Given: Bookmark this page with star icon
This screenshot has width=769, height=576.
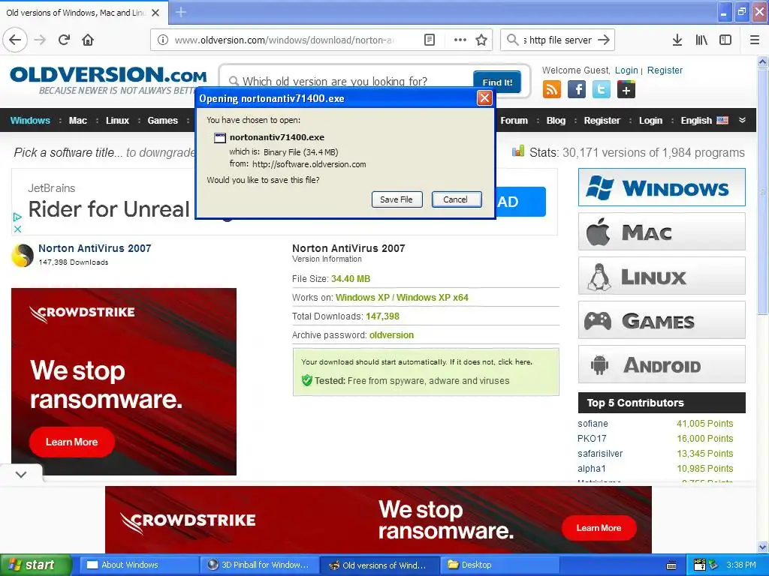Looking at the screenshot, I should tap(481, 40).
